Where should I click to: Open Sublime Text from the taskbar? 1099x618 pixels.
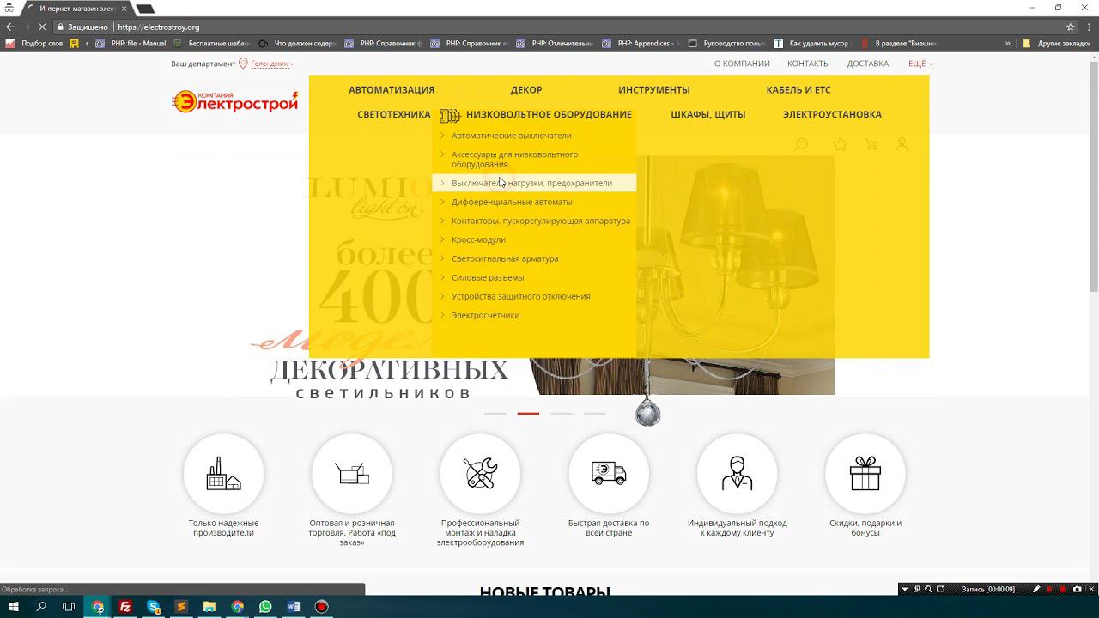click(181, 607)
